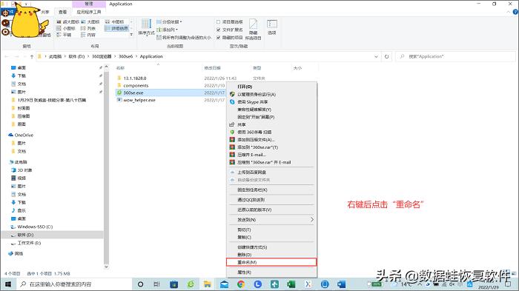This screenshot has width=519, height=291.
Task: Switch view to 列表 list layout
Action: [x=88, y=28]
